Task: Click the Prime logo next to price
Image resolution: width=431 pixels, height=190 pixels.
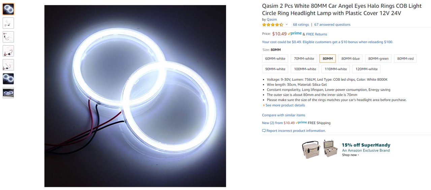Action: tap(295, 33)
